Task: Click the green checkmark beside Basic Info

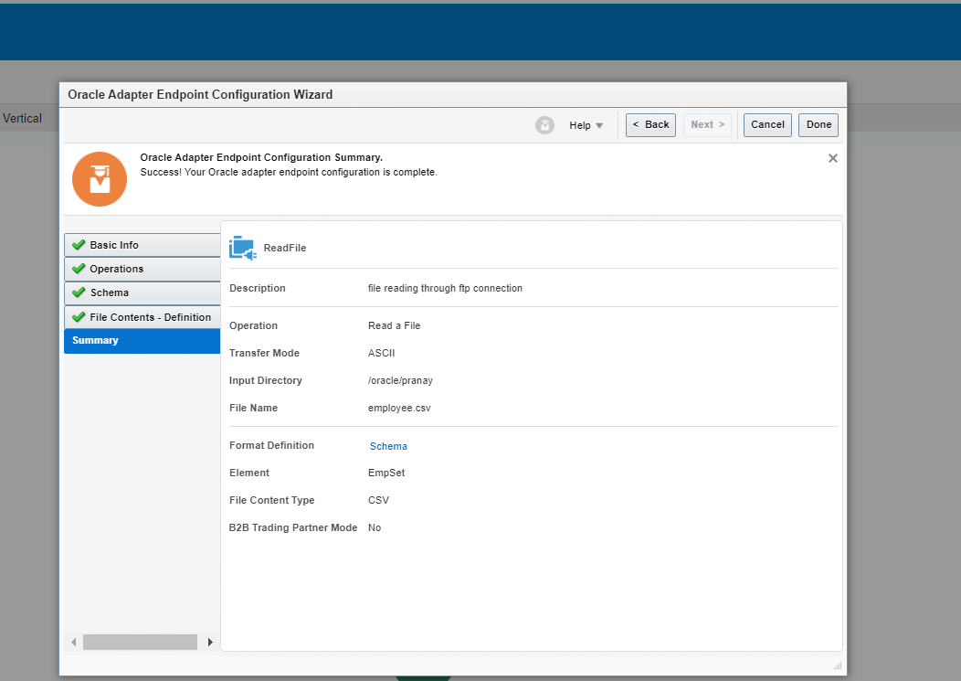Action: click(x=79, y=244)
